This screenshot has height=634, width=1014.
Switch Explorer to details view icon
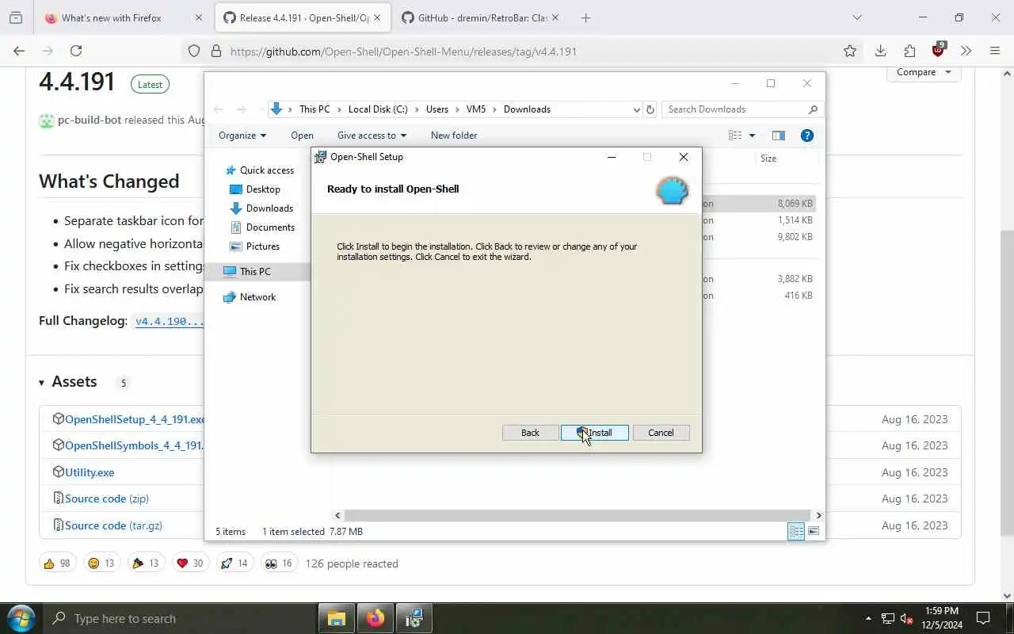click(x=795, y=532)
